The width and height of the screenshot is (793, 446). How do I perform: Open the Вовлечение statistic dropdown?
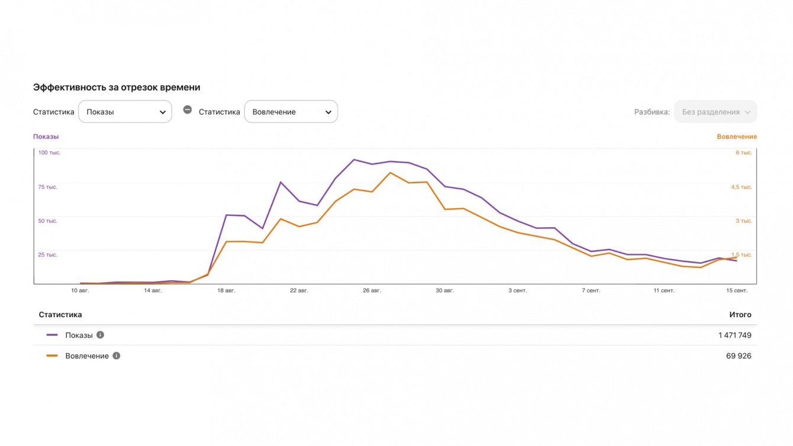click(291, 112)
